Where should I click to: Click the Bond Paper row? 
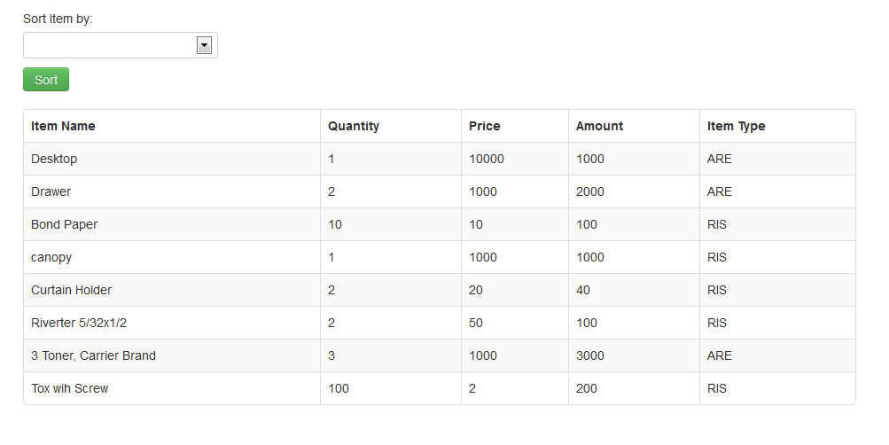click(x=440, y=224)
